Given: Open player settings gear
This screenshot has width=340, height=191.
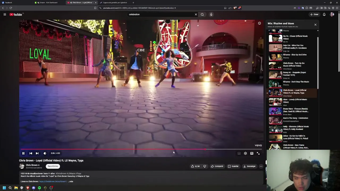Looking at the screenshot, I should (245, 153).
